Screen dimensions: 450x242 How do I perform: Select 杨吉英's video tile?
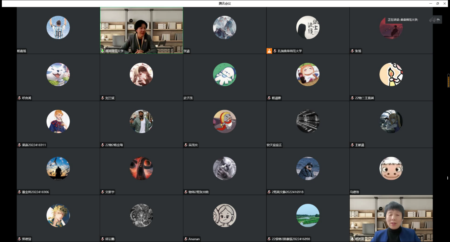click(x=391, y=218)
